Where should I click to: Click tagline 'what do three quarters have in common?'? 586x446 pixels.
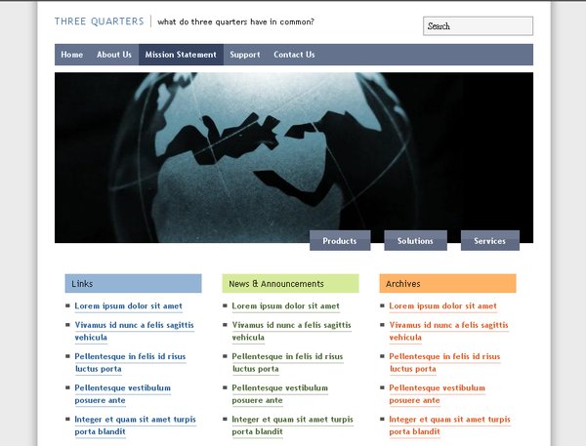click(235, 21)
